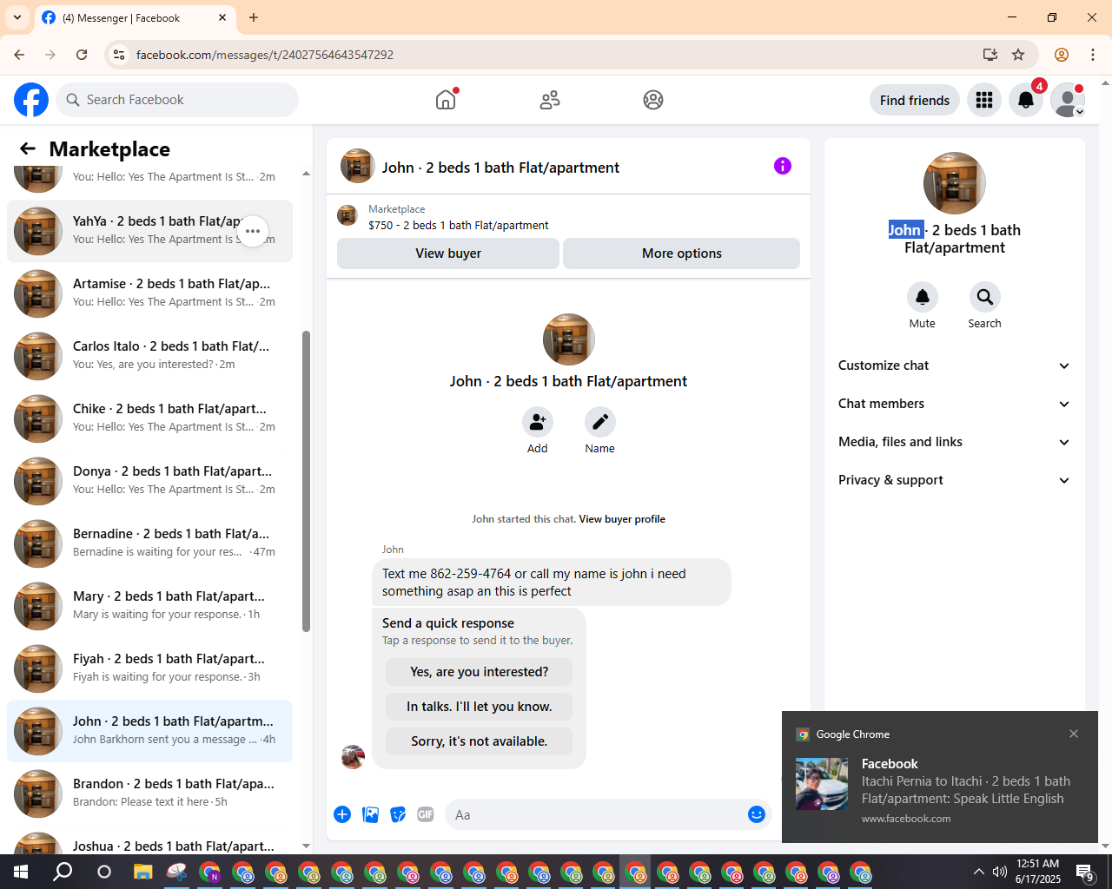The height and width of the screenshot is (889, 1112).
Task: Open the Facebook notification from Itachi Pernia
Action: click(940, 777)
